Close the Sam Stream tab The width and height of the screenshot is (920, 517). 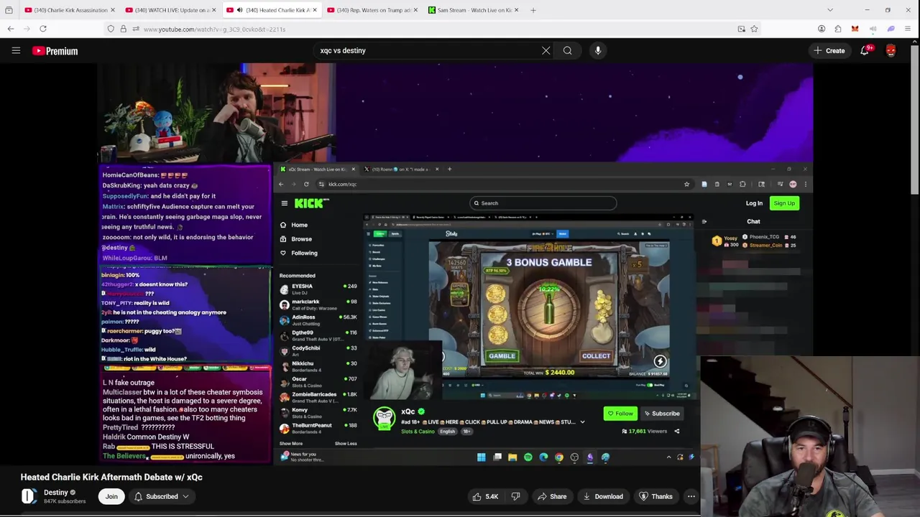click(x=516, y=10)
